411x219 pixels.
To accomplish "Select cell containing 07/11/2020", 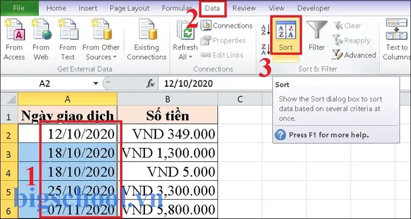I will [67, 209].
